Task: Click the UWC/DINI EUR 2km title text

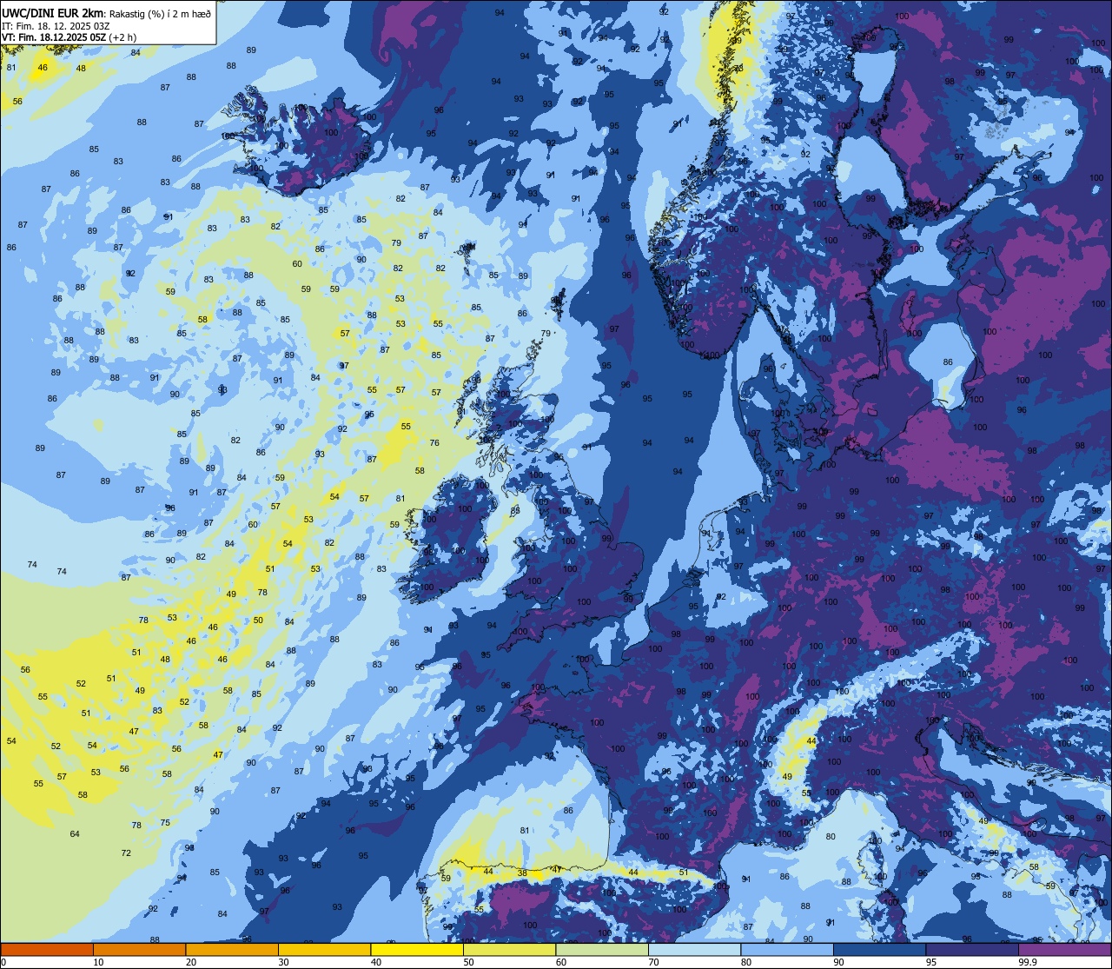Action: 52,12
